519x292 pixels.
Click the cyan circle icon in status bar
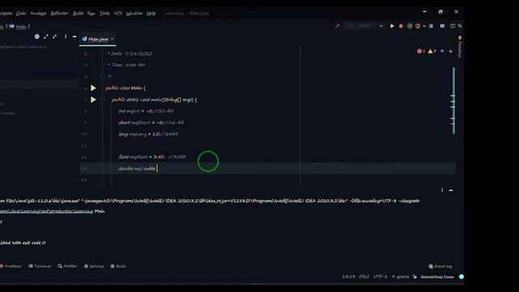click(x=461, y=277)
